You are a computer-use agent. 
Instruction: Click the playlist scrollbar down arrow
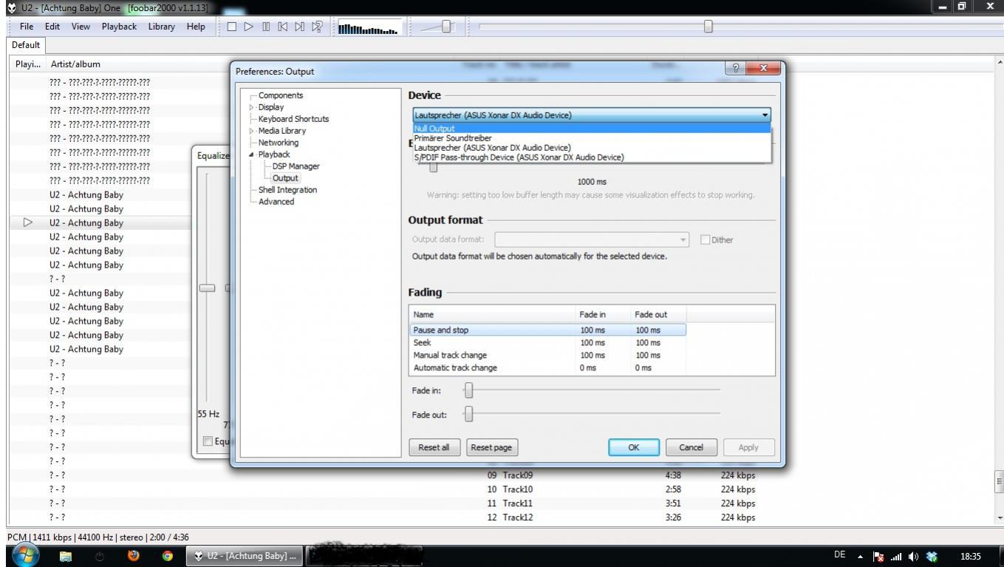[1000, 518]
